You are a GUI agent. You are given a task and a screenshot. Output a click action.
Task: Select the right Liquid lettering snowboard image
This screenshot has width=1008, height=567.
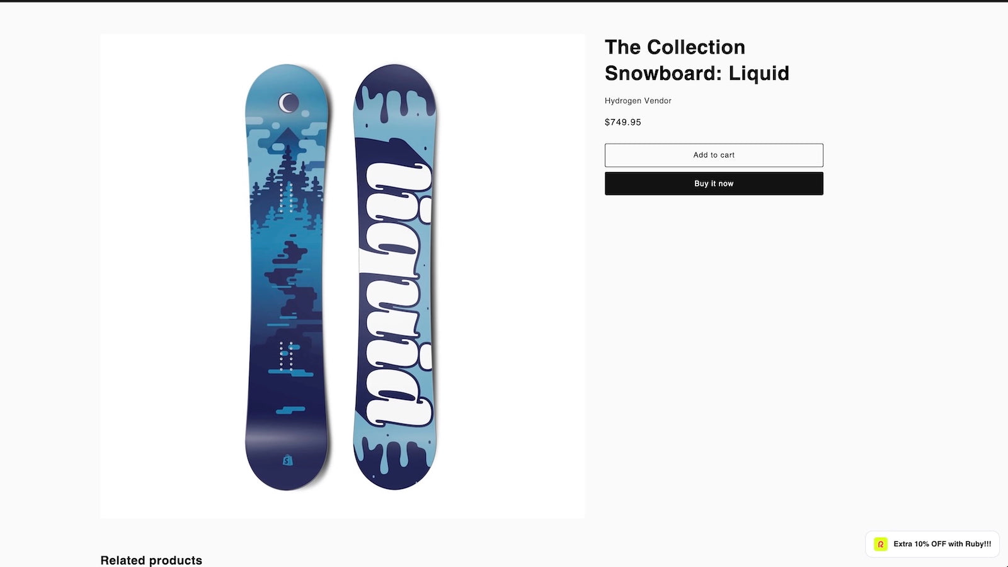[395, 277]
